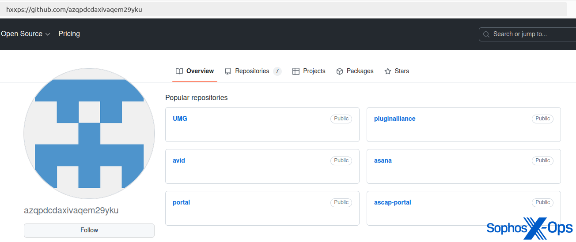Click the Projects table icon

pos(296,71)
